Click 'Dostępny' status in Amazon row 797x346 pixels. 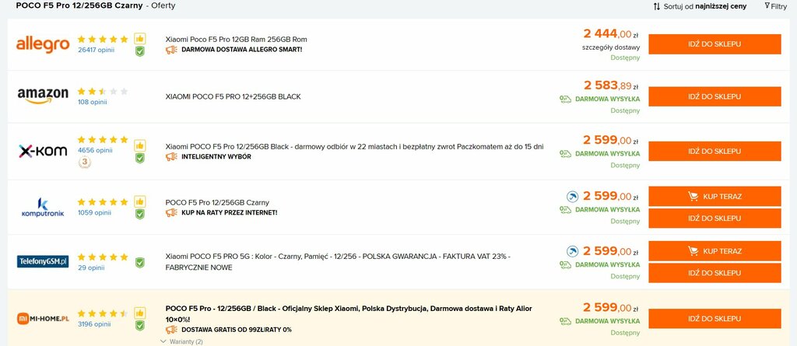click(x=625, y=110)
